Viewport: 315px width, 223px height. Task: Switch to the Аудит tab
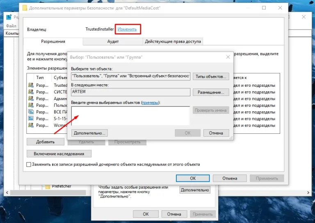click(x=113, y=41)
